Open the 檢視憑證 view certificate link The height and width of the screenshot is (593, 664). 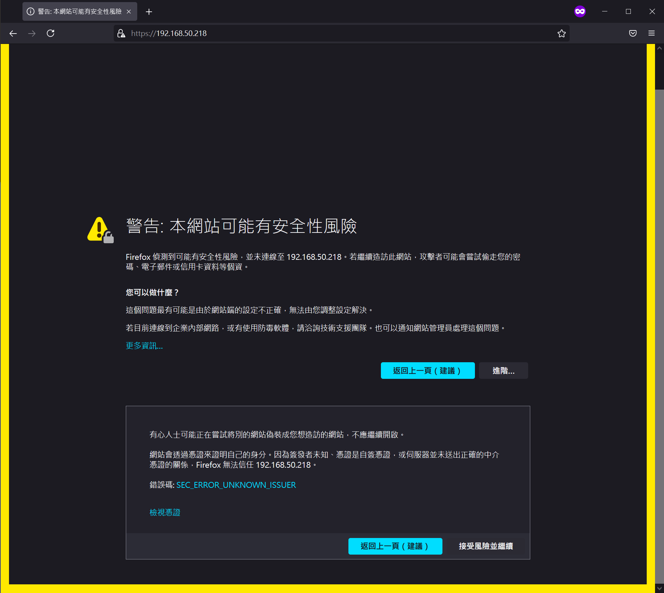point(165,512)
